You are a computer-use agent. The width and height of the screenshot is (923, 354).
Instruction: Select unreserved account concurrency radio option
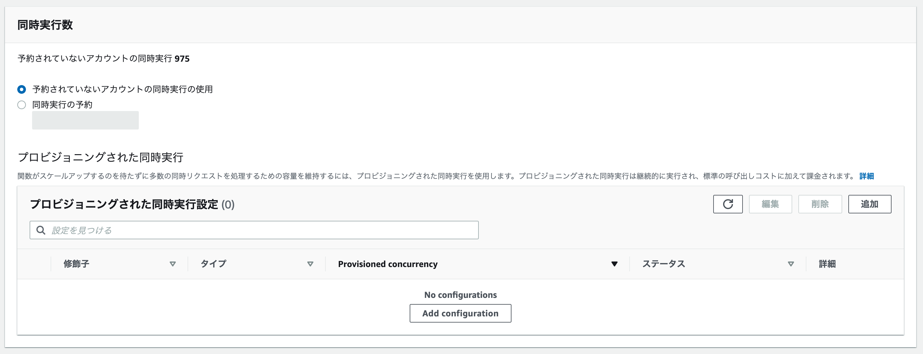click(x=22, y=89)
